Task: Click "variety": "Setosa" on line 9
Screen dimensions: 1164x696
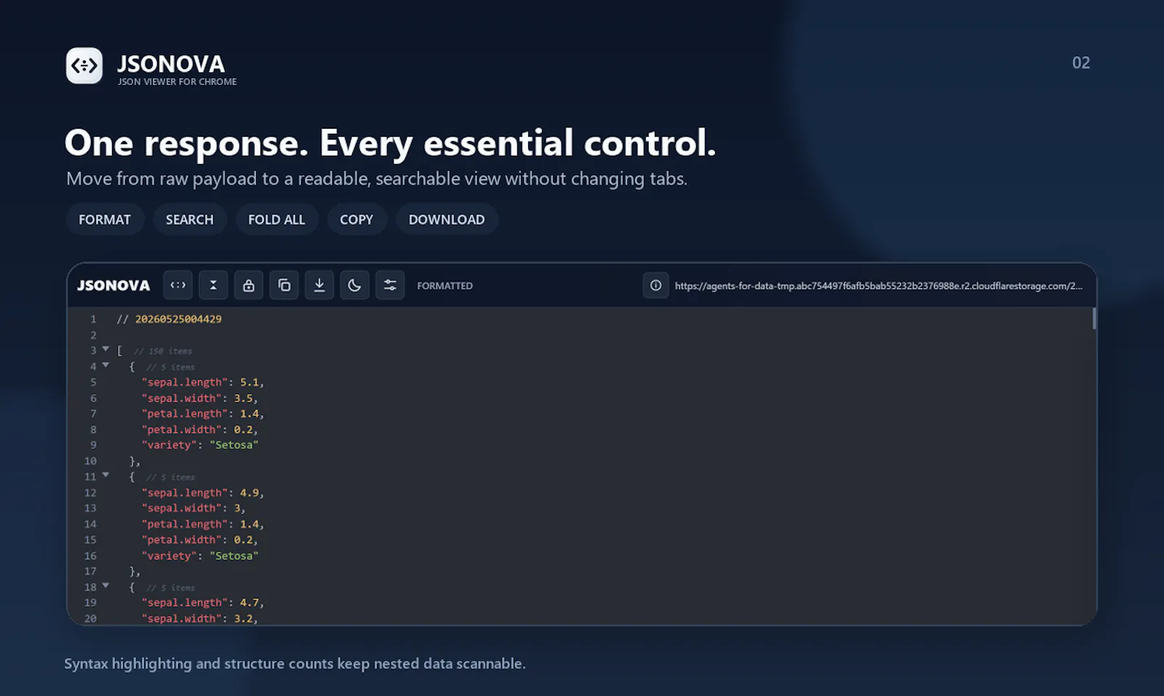Action: click(200, 445)
